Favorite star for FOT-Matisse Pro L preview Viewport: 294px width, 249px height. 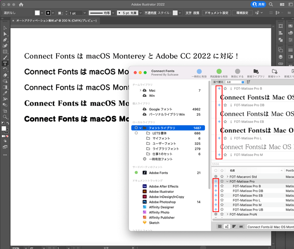(225, 138)
